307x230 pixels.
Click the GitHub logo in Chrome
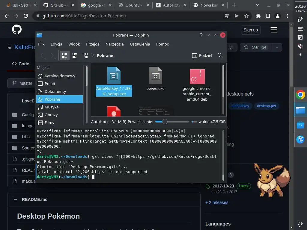17,30
